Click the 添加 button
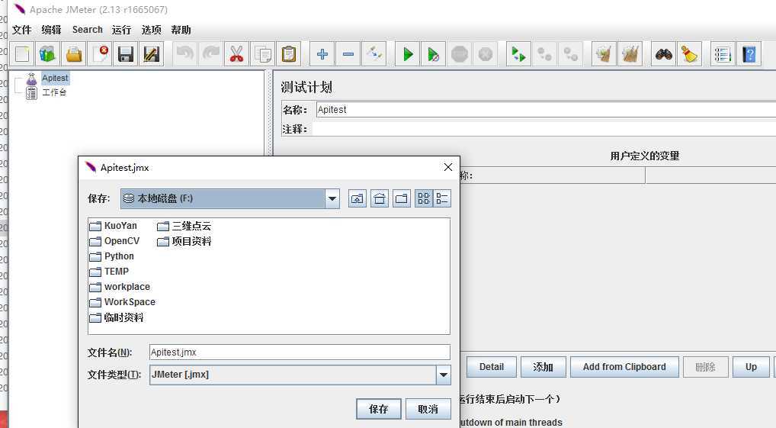 [x=543, y=367]
